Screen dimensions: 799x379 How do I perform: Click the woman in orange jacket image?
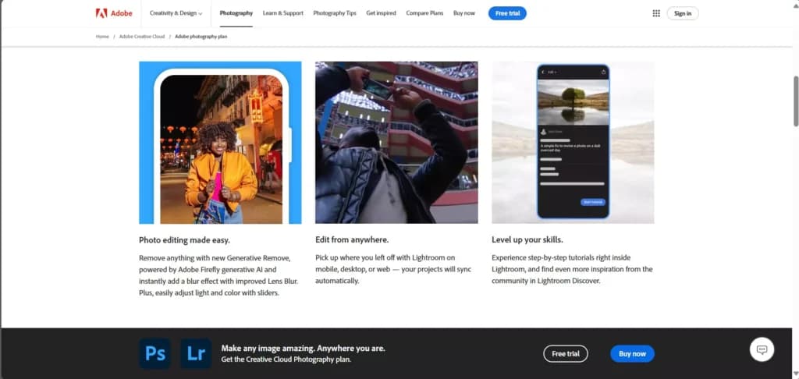click(x=220, y=143)
